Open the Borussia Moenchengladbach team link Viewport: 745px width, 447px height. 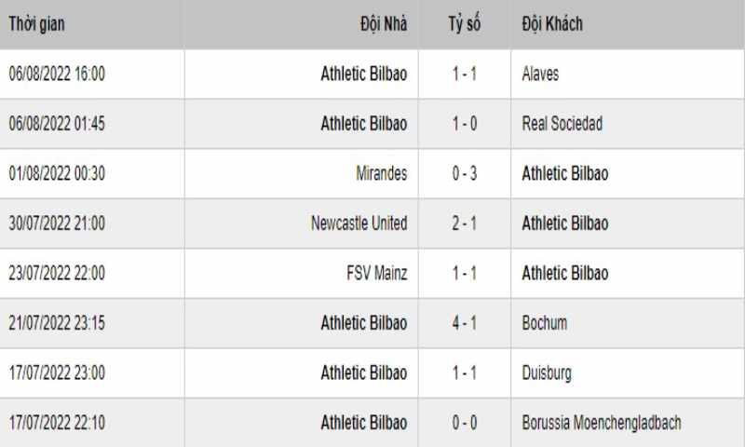click(x=602, y=423)
